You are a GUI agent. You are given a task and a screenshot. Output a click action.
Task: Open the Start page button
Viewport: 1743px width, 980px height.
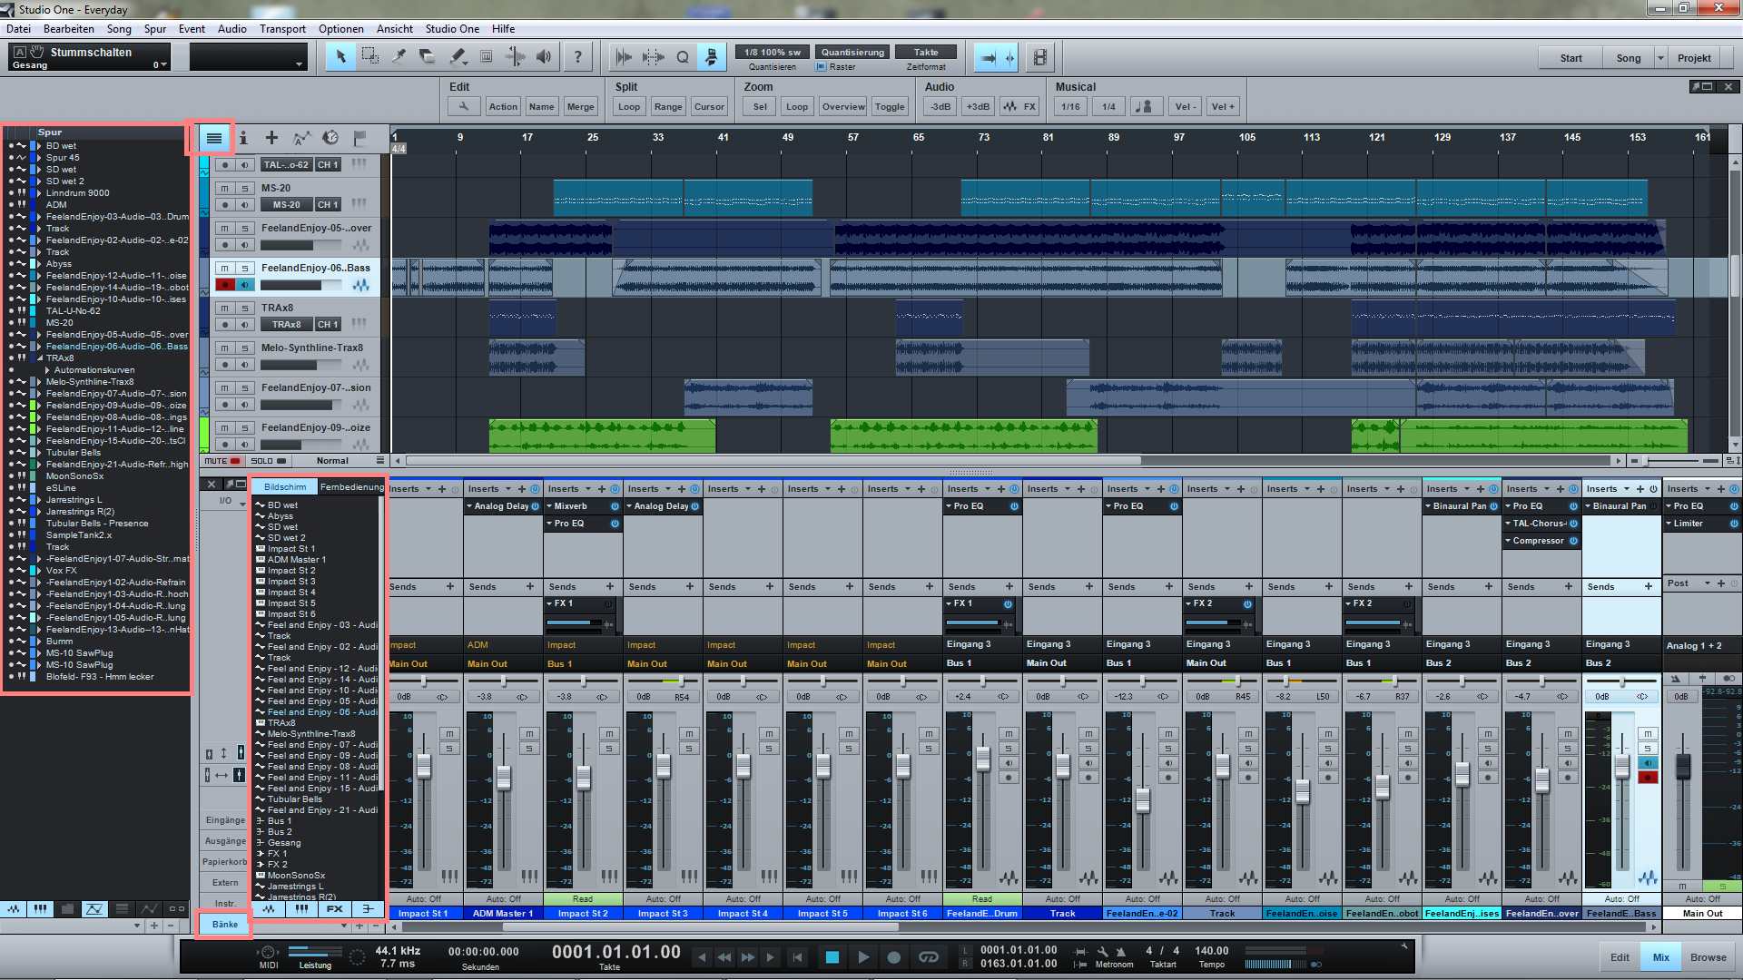(x=1571, y=58)
